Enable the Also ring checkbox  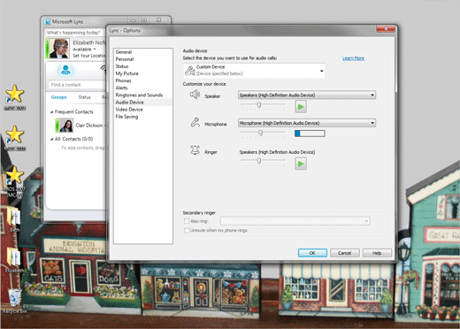[x=187, y=221]
